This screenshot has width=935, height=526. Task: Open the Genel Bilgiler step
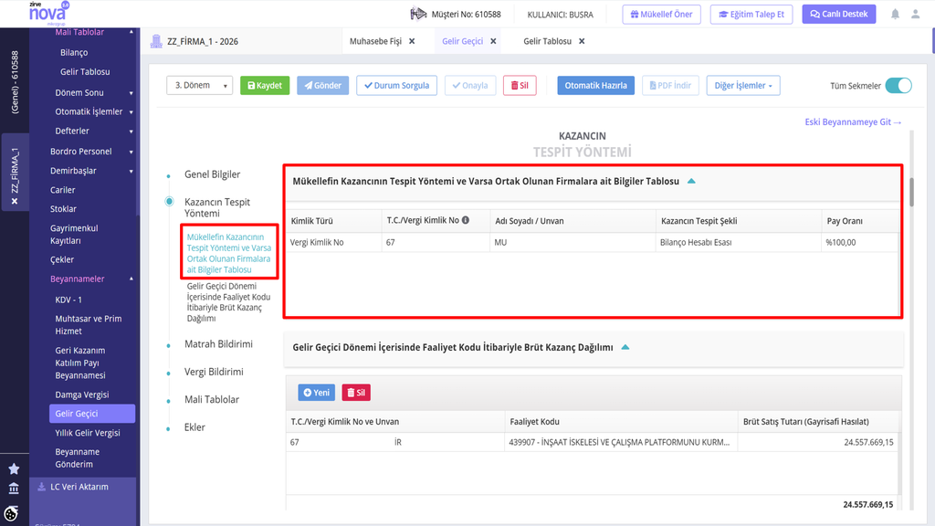212,174
